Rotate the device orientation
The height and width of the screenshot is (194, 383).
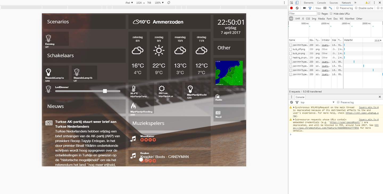click(169, 3)
